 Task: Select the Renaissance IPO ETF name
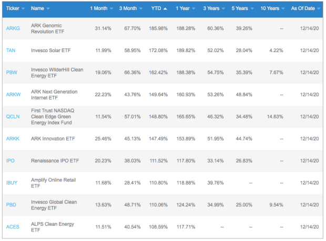55,160
